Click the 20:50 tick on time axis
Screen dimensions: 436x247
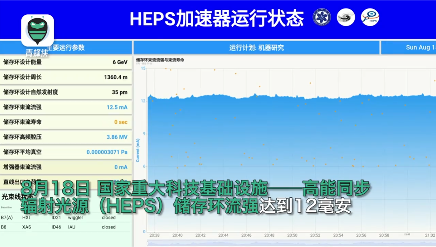click(x=292, y=235)
